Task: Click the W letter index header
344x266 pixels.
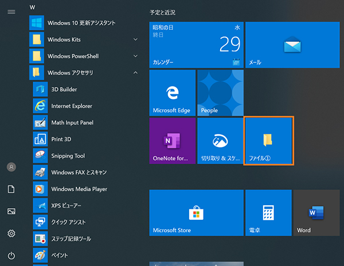Action: tap(32, 7)
